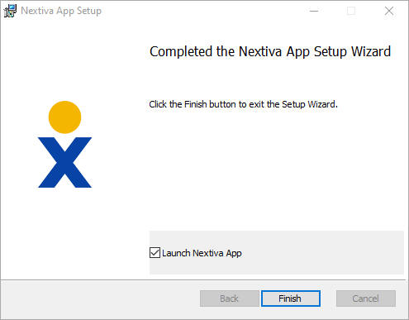Click the footer area left of Back button
Image resolution: width=409 pixels, height=320 pixels.
point(101,299)
